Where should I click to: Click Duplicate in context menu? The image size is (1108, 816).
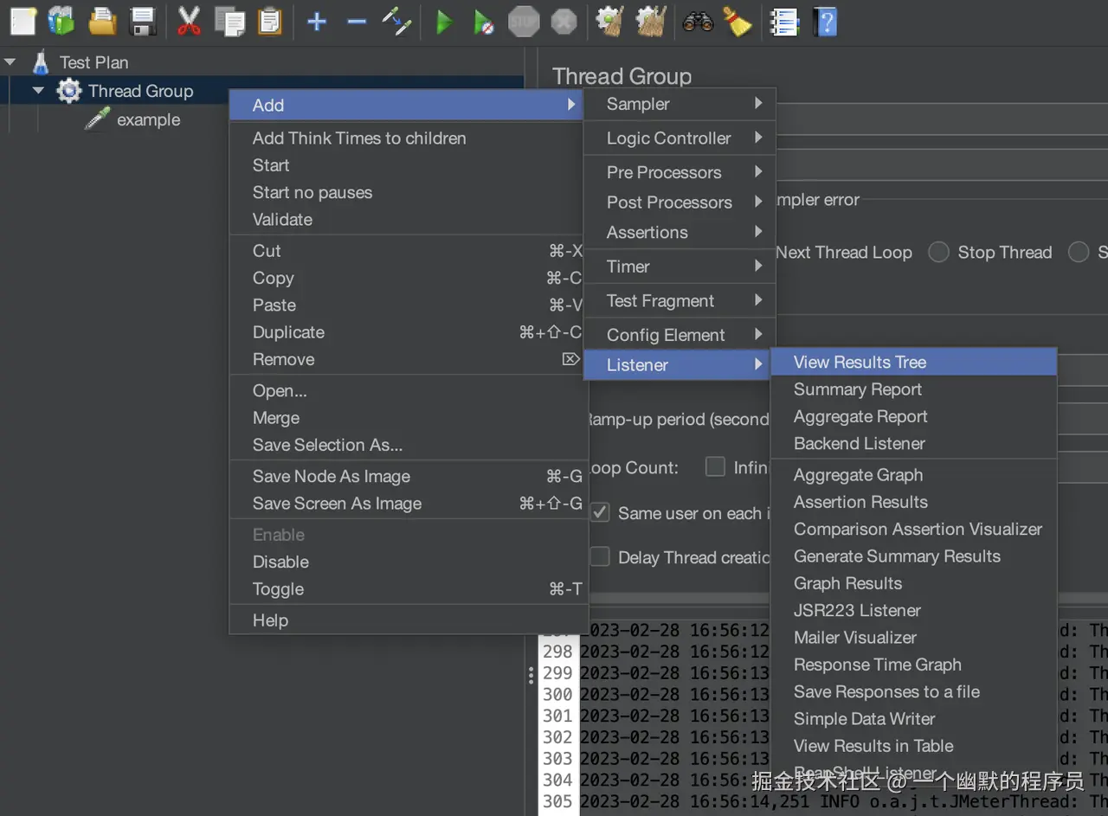pyautogui.click(x=407, y=332)
